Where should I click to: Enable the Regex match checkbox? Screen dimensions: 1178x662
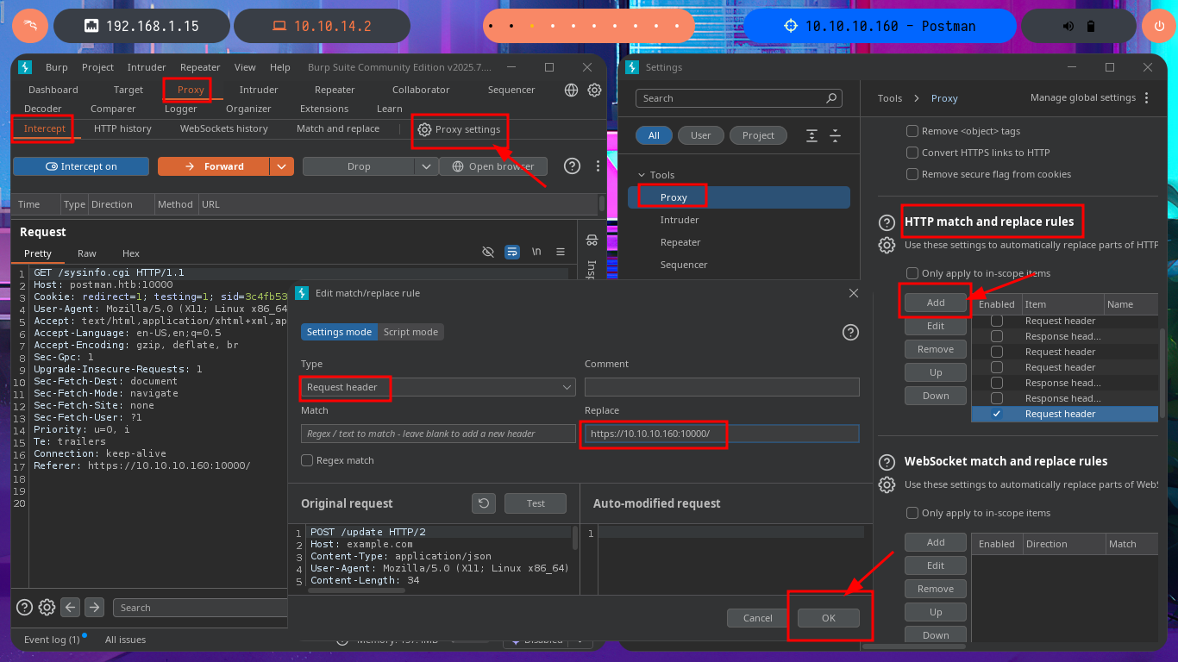pos(307,460)
